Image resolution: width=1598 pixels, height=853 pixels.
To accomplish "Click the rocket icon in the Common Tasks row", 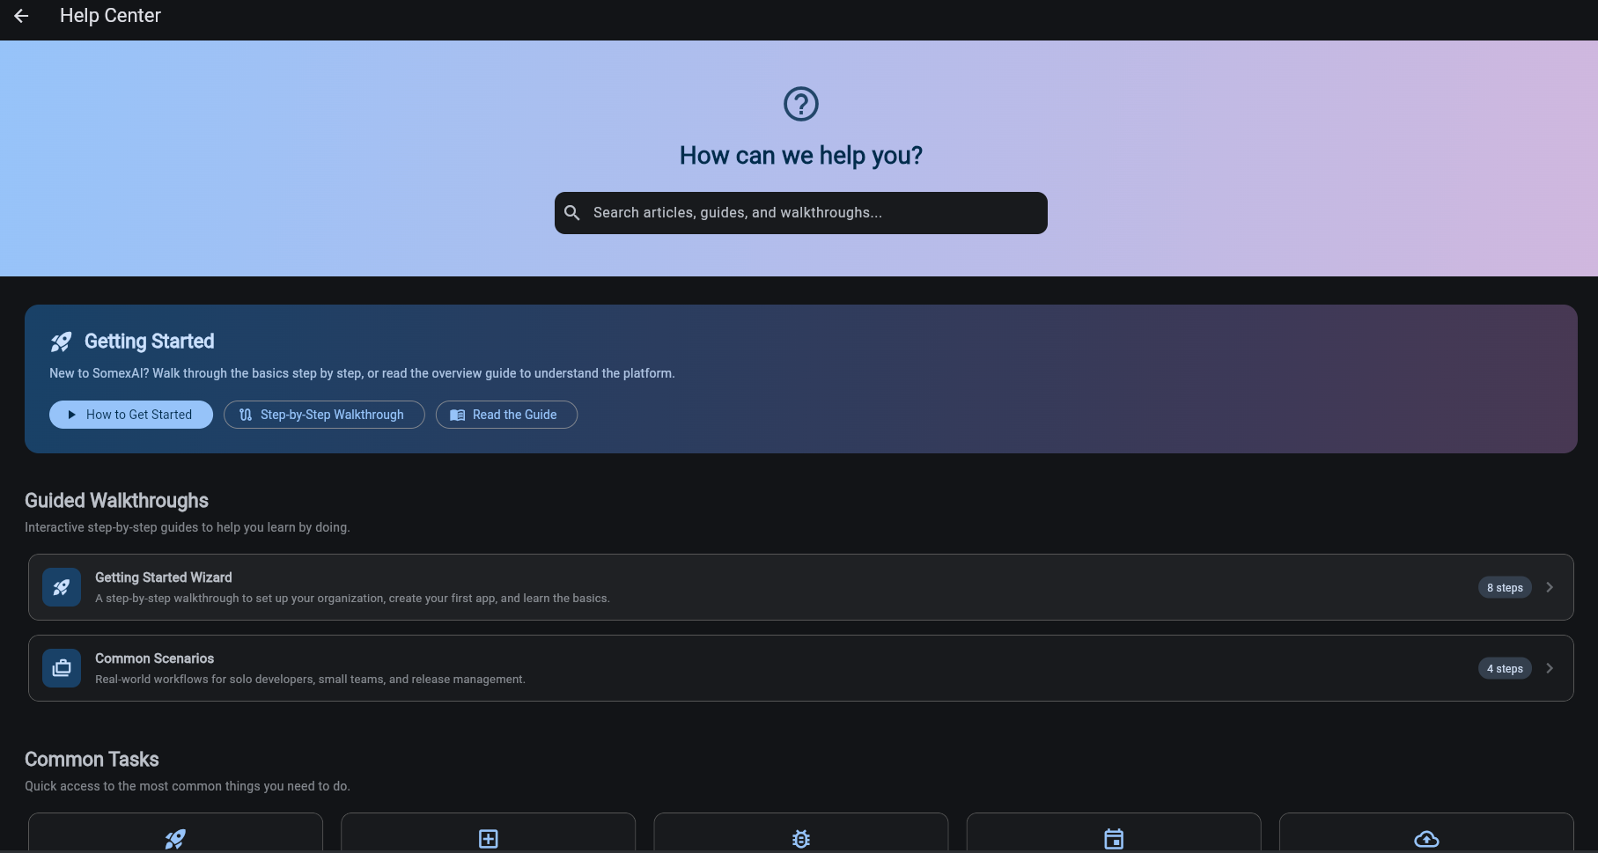I will [175, 838].
